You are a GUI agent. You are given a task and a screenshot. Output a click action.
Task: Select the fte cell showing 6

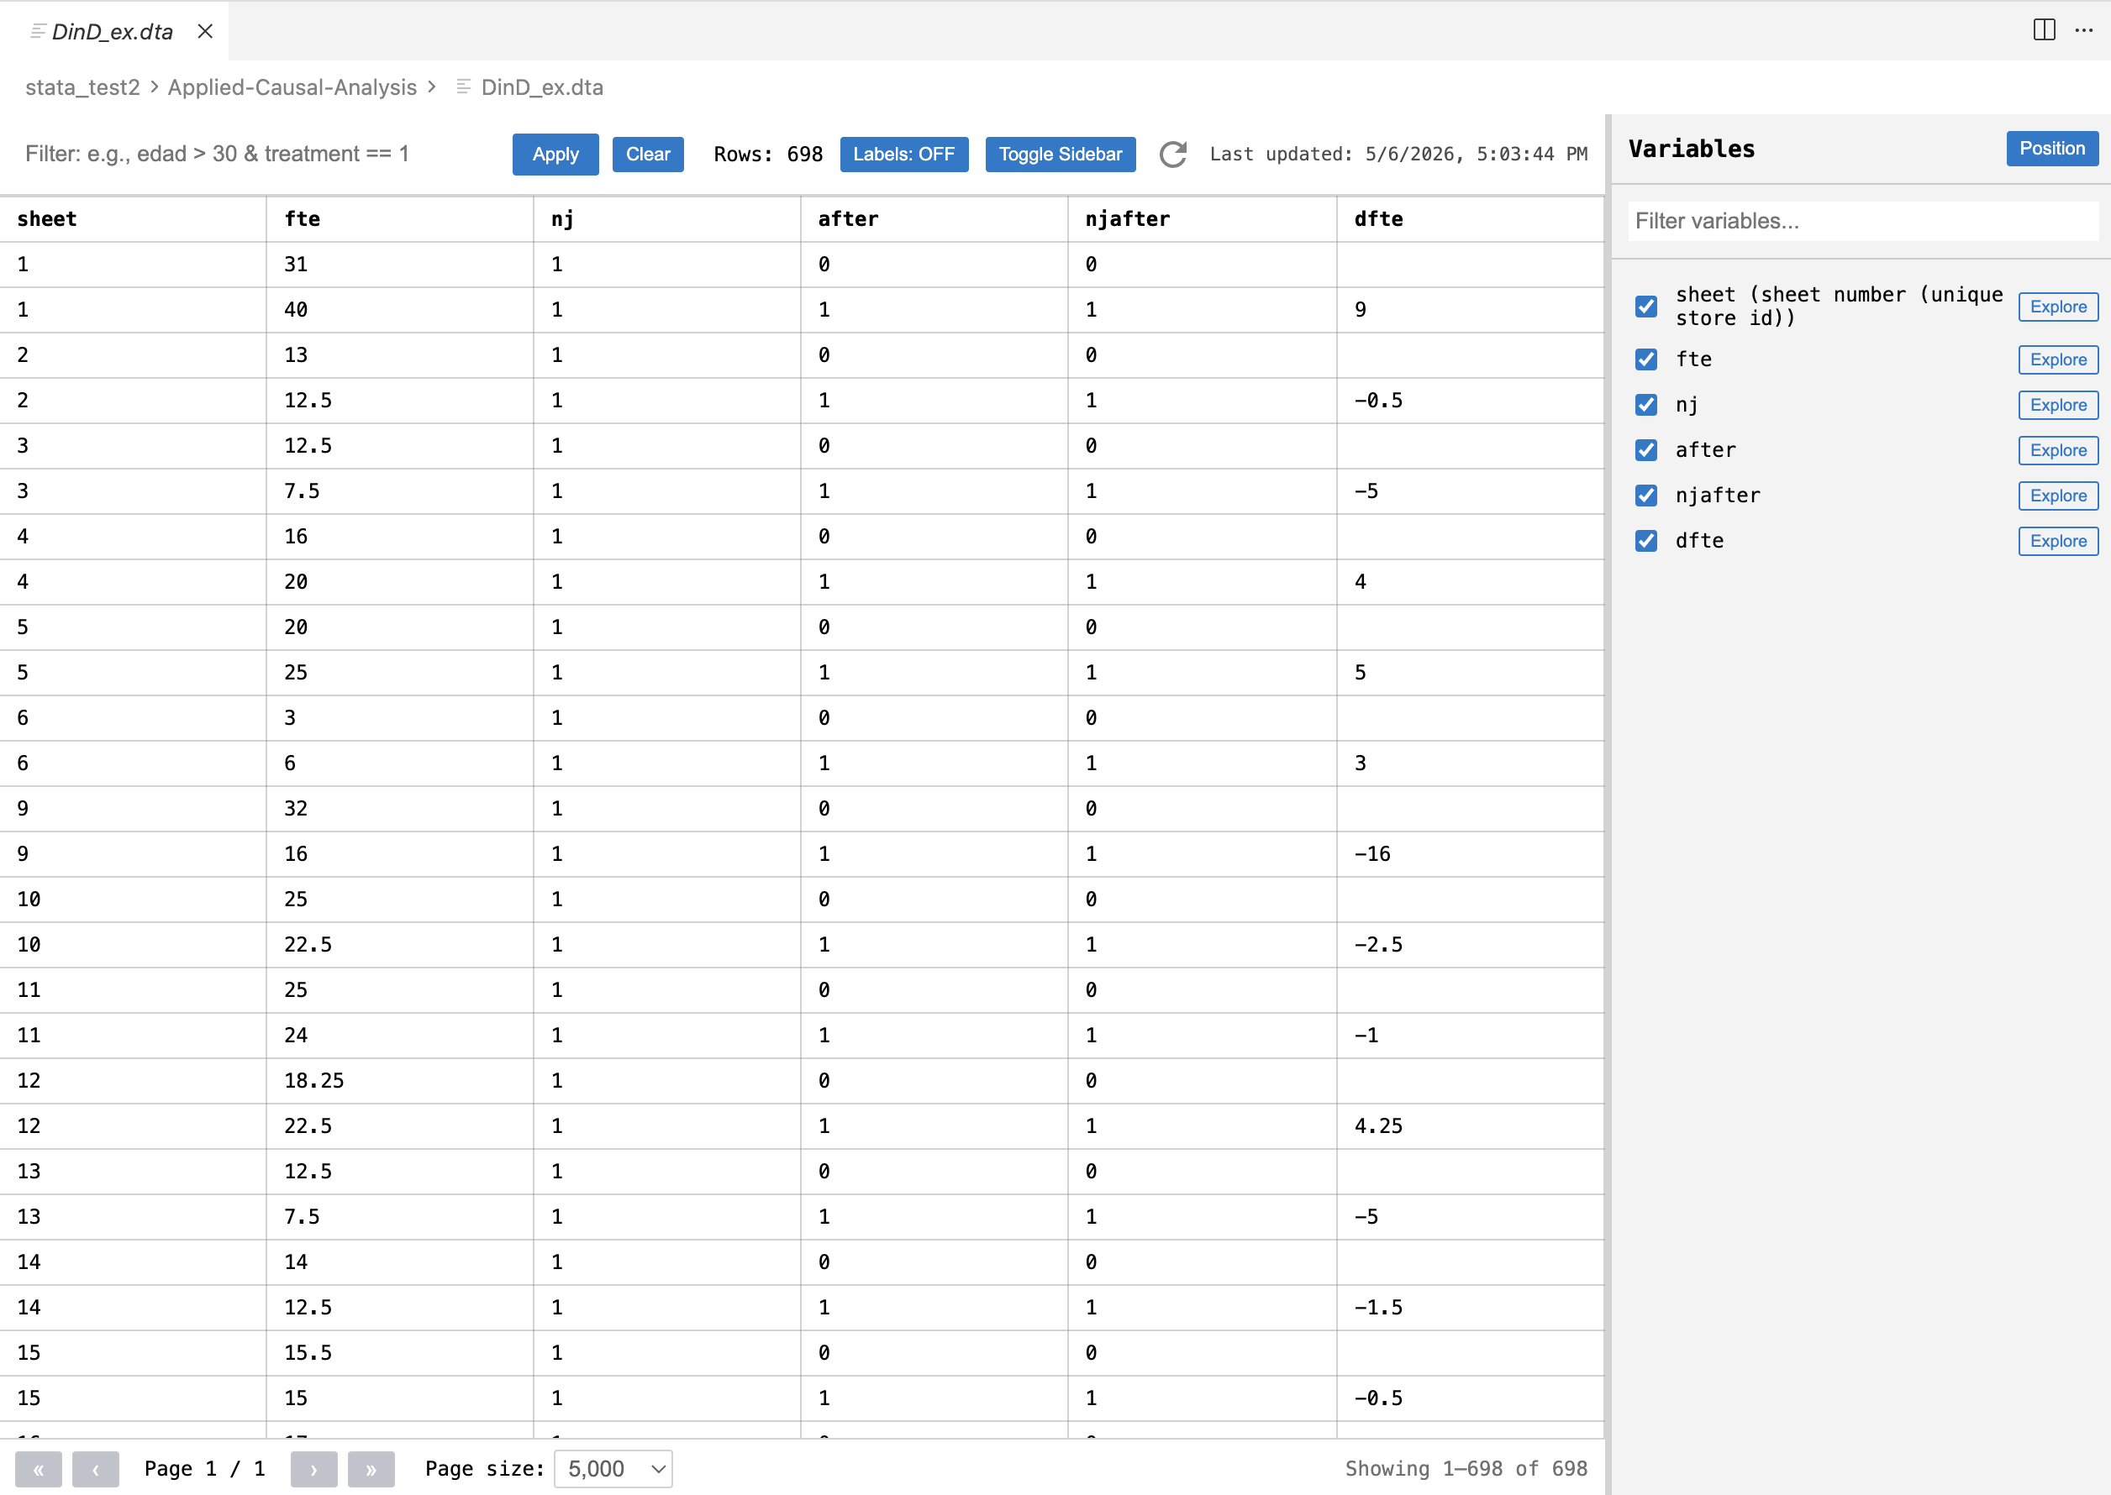(x=400, y=764)
